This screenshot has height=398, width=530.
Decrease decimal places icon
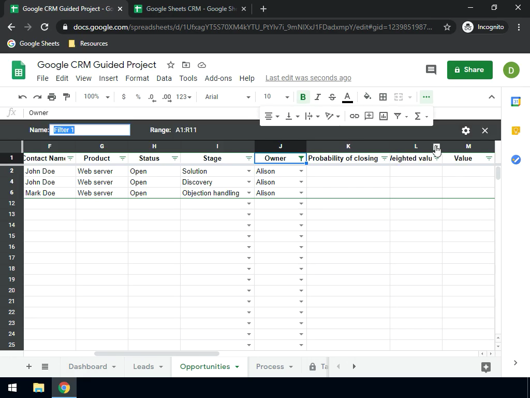click(152, 97)
